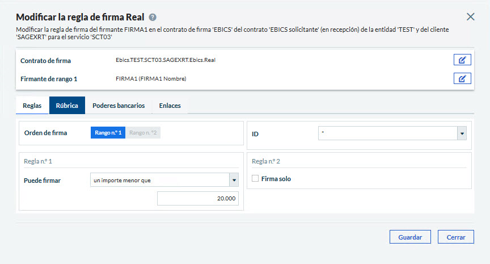Expand the Puede firmar dropdown arrow
490x264 pixels.
(x=234, y=181)
